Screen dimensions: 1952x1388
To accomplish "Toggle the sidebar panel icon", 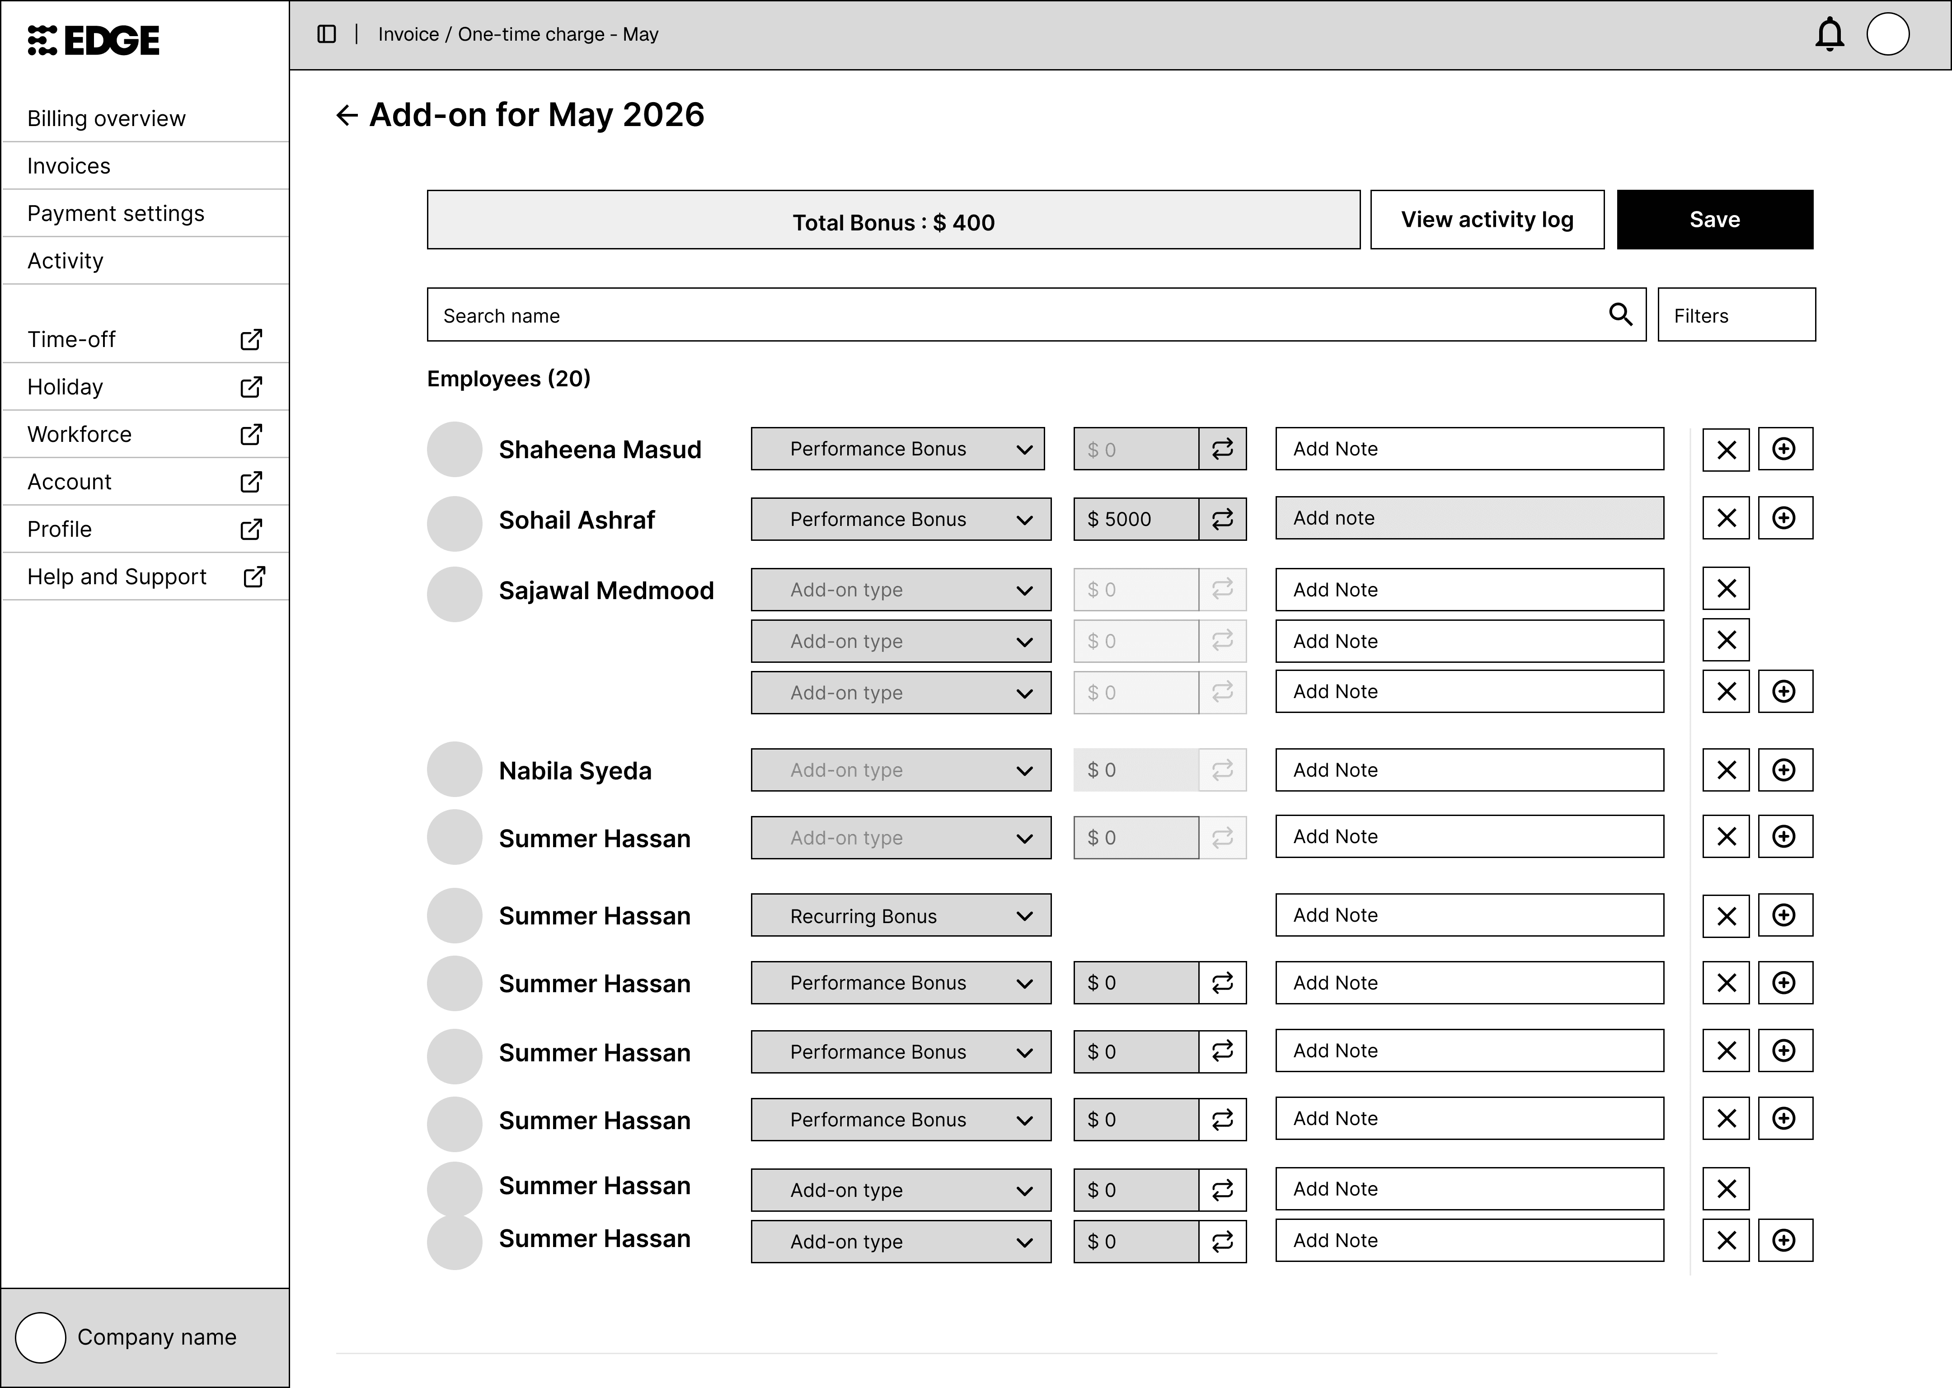I will [327, 34].
